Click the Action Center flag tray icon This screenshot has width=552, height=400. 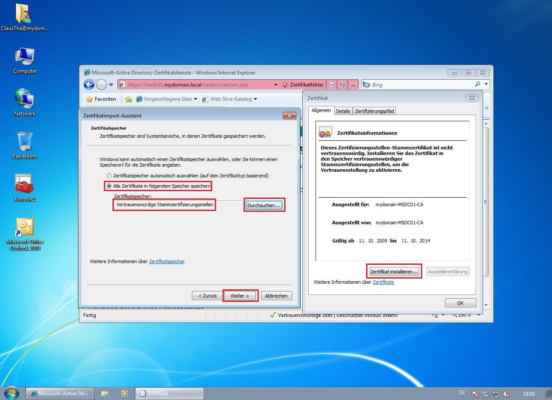[x=475, y=394]
